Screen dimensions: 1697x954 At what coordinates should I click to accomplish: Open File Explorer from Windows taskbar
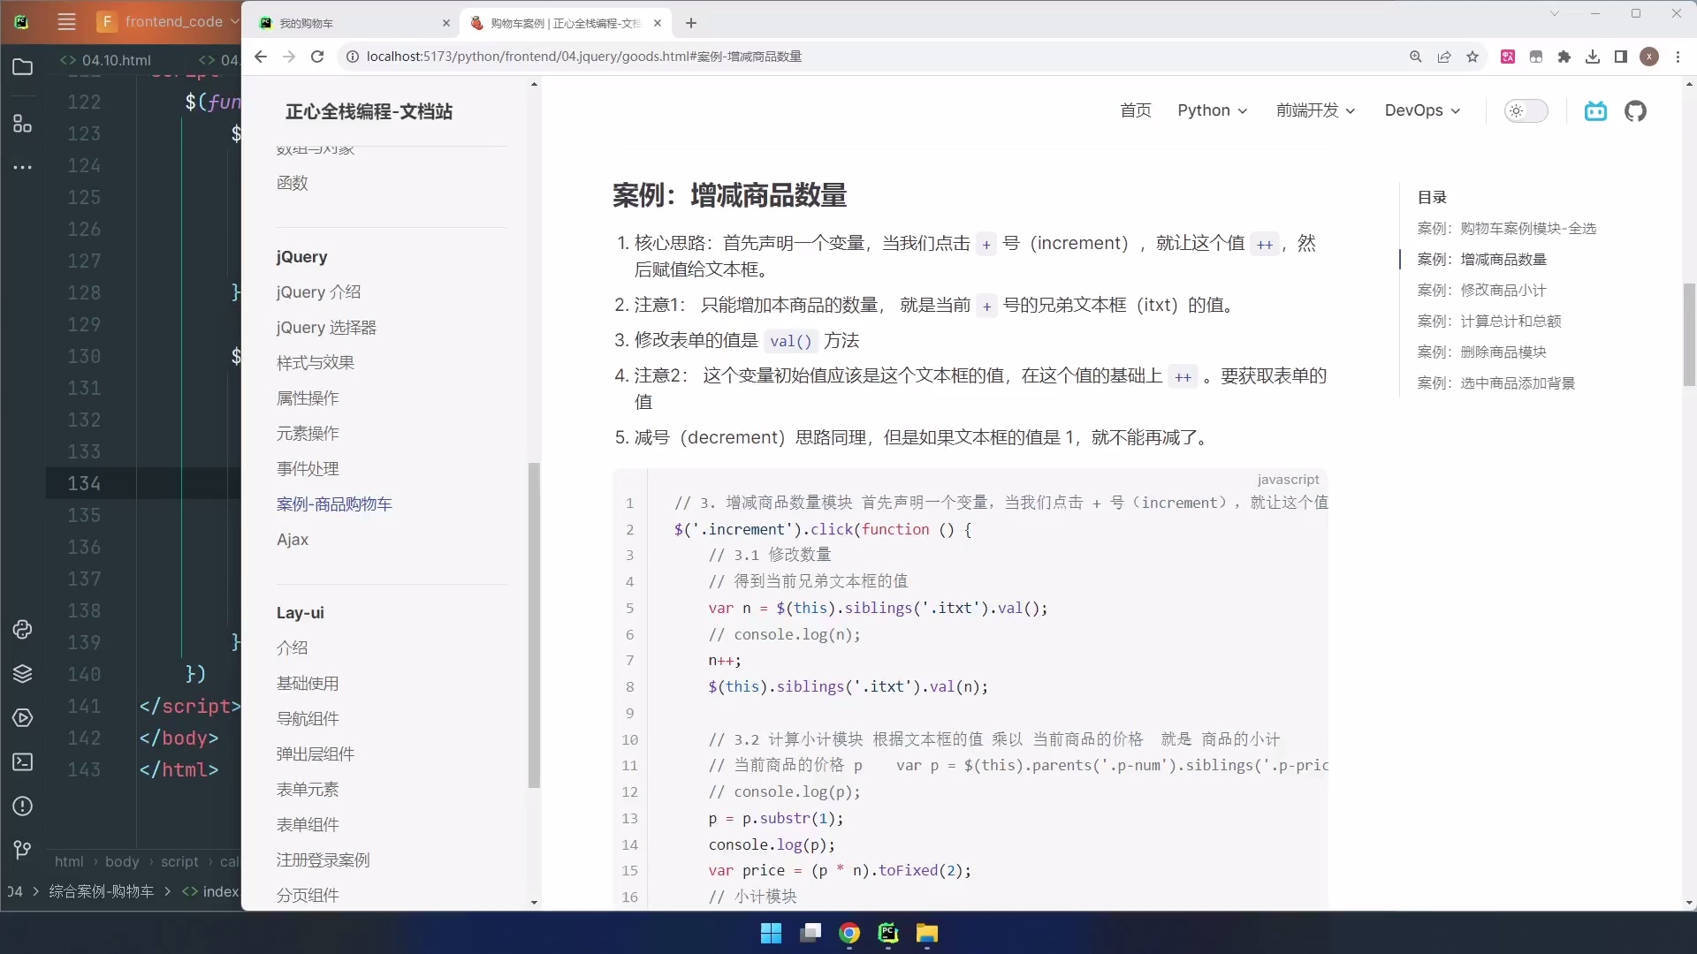click(x=926, y=934)
